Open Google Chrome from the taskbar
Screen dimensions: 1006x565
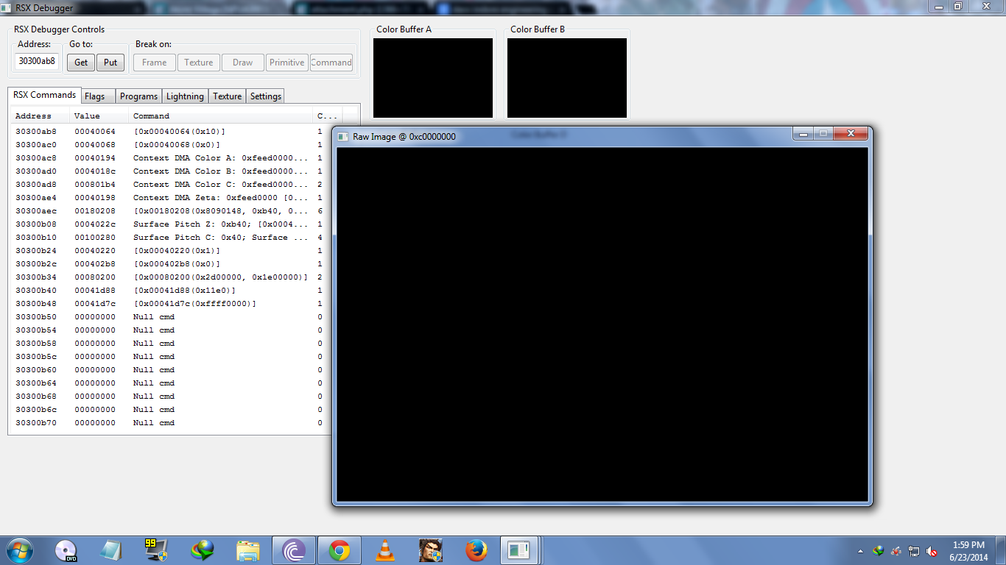pyautogui.click(x=340, y=550)
